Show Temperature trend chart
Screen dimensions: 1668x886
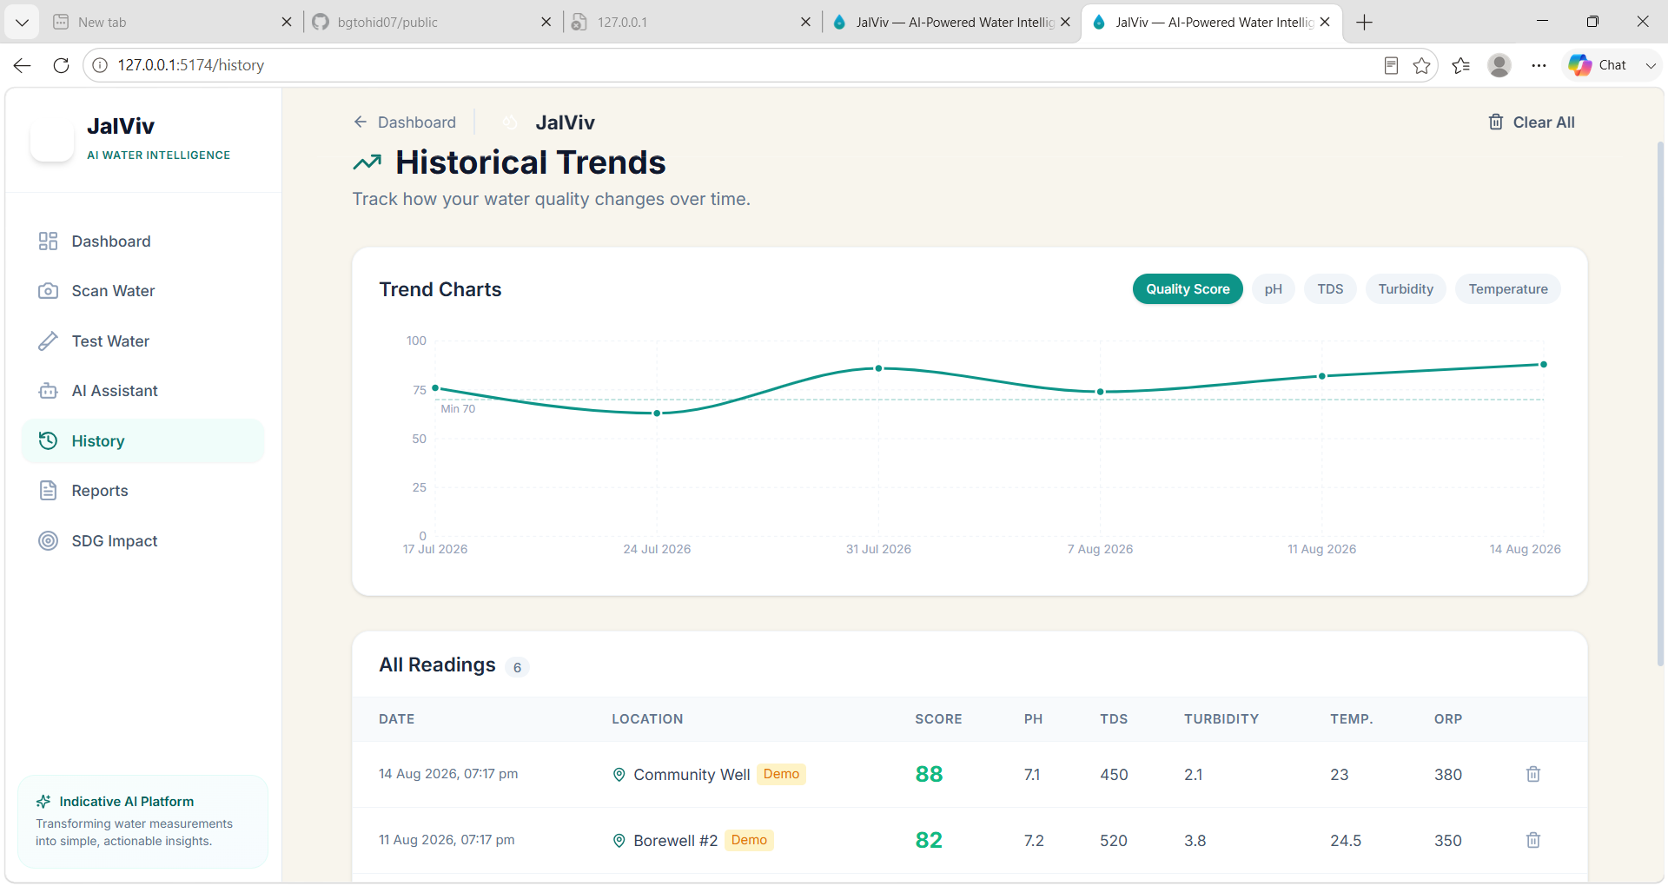pos(1508,289)
